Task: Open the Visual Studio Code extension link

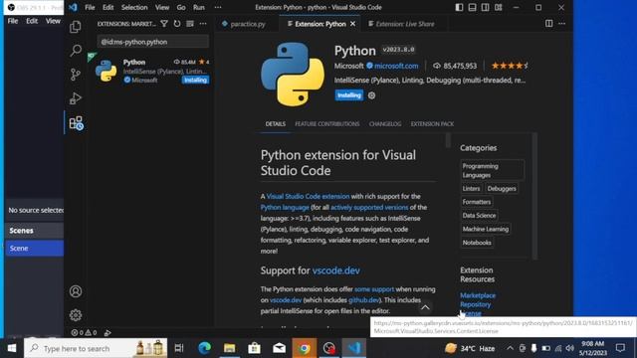Action: (x=308, y=197)
